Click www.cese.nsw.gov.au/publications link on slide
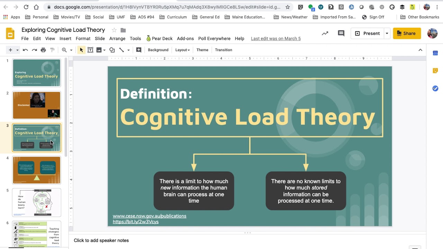The image size is (443, 249). click(x=150, y=216)
